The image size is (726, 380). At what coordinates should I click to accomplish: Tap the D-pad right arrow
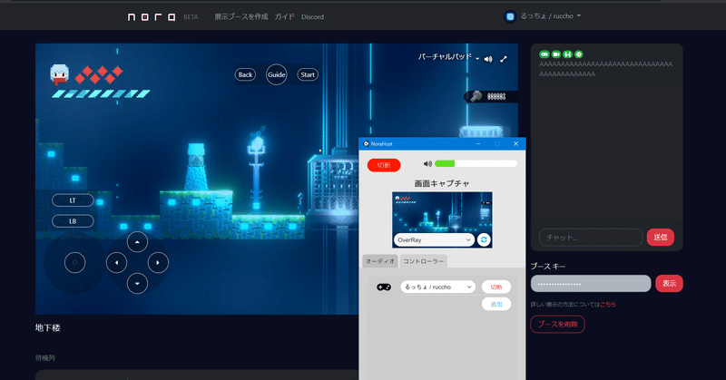(x=158, y=262)
